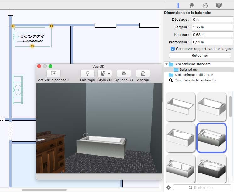
Task: Click the Activer le panneau icon
Action: [53, 73]
